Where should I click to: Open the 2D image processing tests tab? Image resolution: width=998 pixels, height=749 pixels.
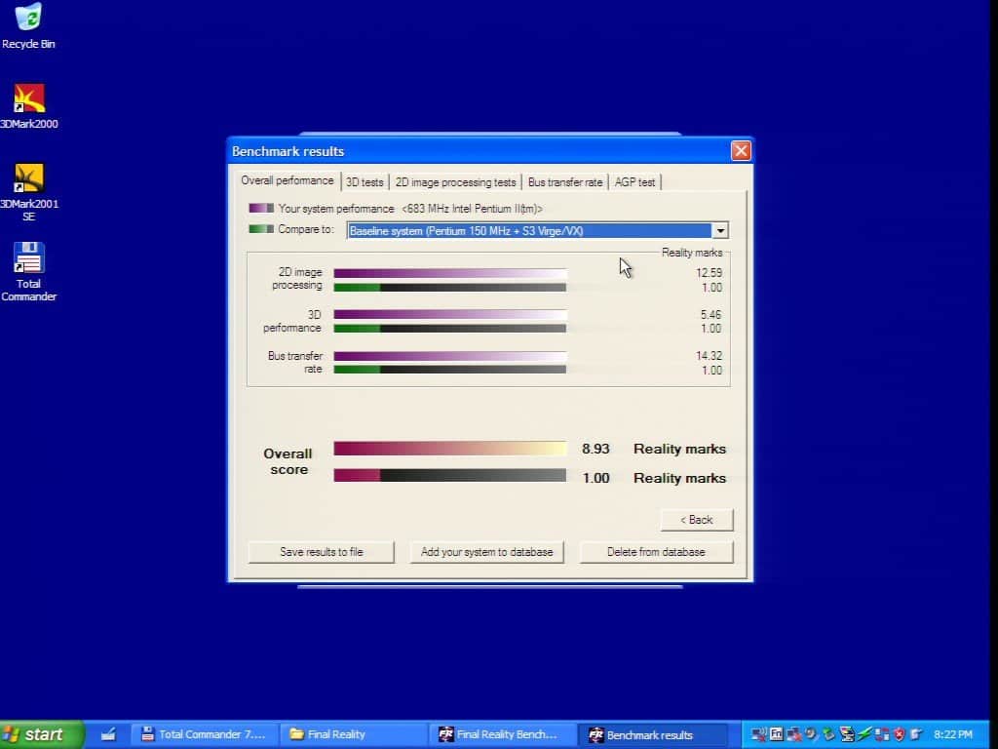(x=456, y=182)
